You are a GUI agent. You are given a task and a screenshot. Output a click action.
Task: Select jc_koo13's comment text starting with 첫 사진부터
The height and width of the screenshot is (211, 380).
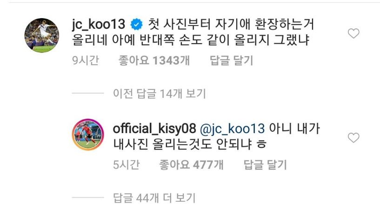(x=193, y=32)
